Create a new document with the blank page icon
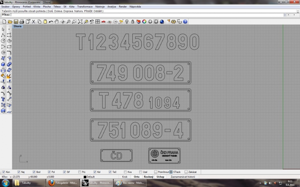The image size is (300, 187). pos(4,22)
